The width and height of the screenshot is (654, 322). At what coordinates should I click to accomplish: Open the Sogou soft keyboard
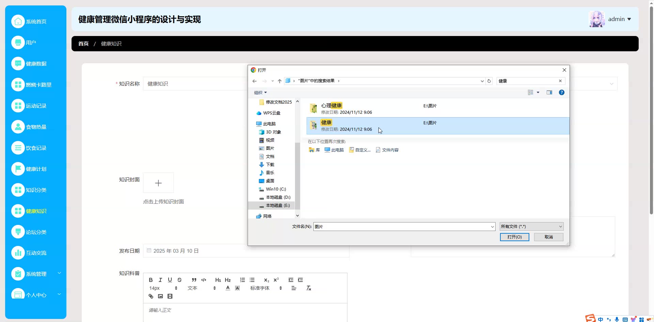tap(625, 319)
